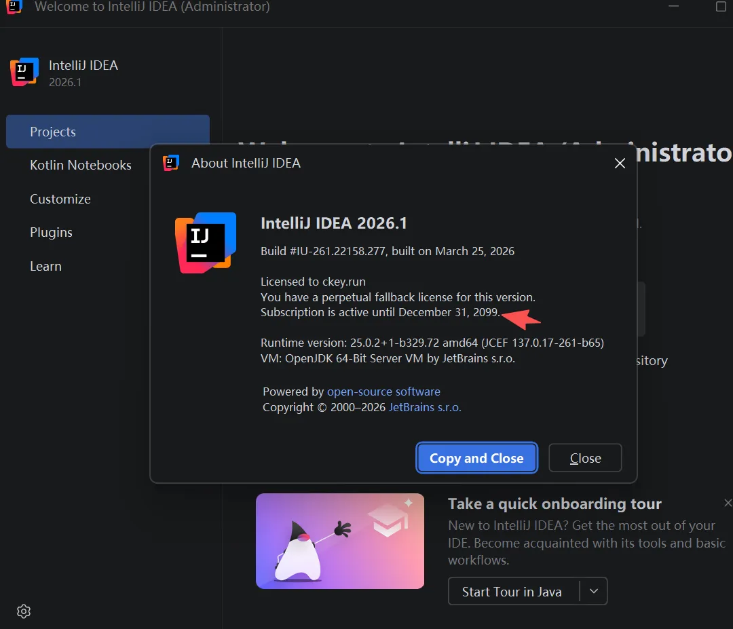Switch to the Customize tab
This screenshot has width=733, height=629.
(x=60, y=199)
